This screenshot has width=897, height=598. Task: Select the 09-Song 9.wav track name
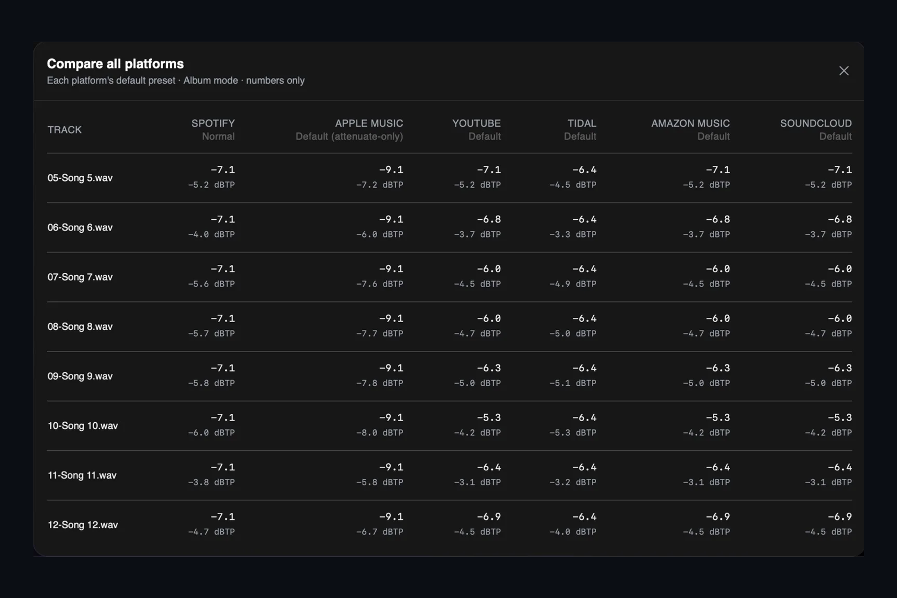80,376
